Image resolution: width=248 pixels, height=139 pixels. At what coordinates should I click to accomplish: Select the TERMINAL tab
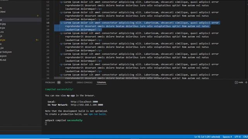102,82
